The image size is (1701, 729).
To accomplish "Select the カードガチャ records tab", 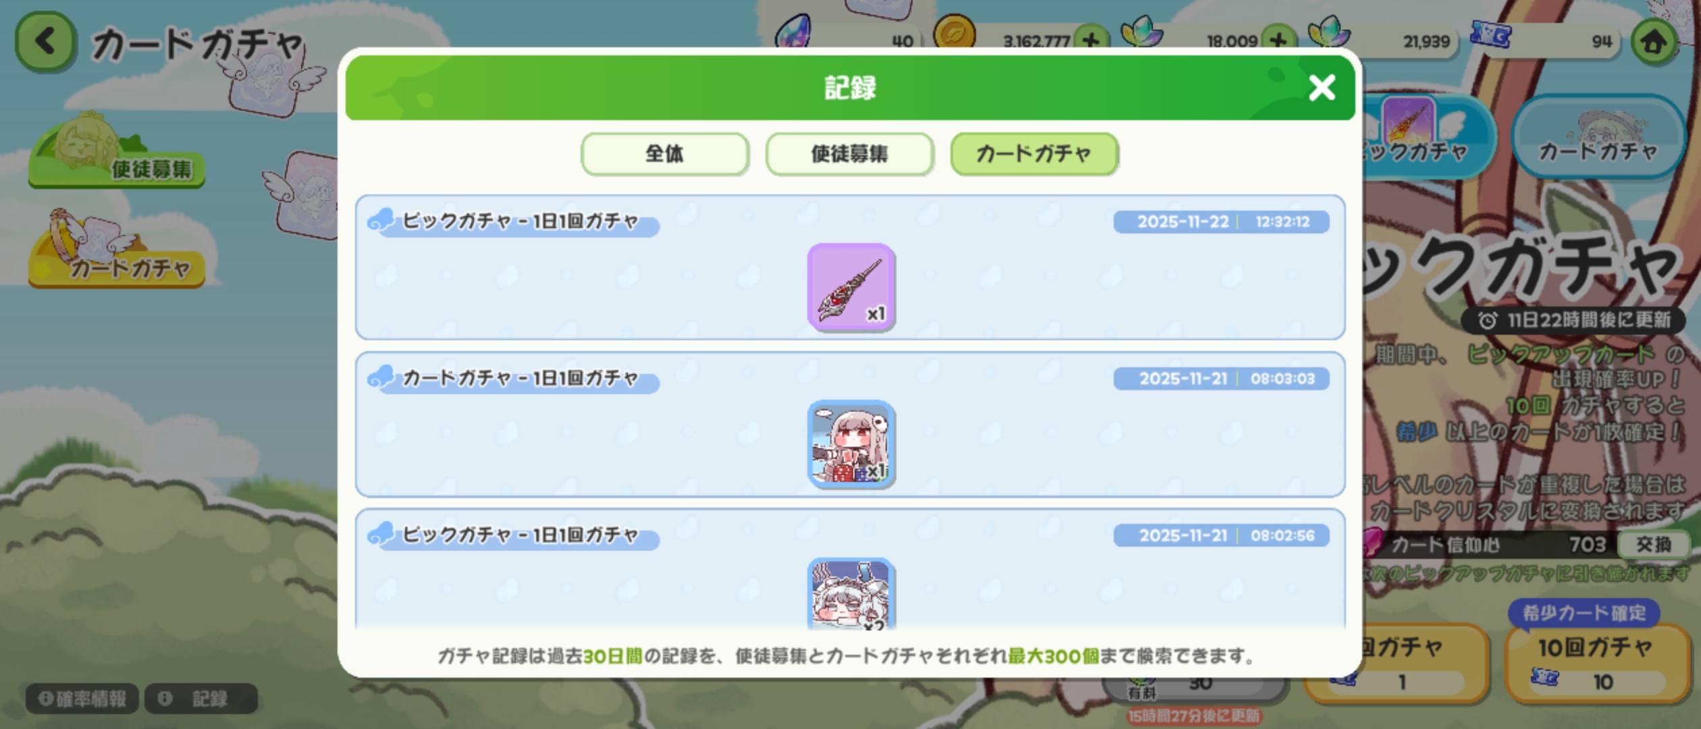I will tap(1034, 154).
